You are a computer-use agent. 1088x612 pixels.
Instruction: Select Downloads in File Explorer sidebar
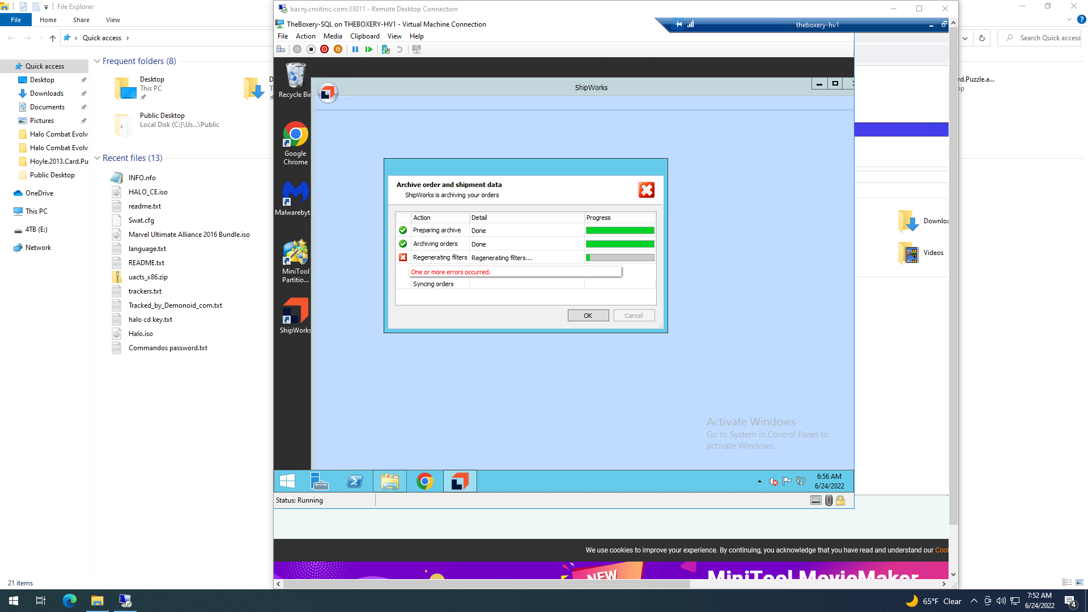(47, 93)
